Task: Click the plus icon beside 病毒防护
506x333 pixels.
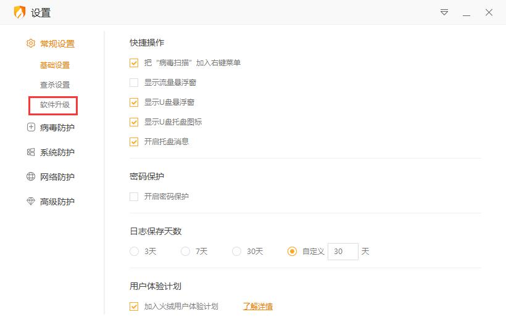Action: [31, 128]
